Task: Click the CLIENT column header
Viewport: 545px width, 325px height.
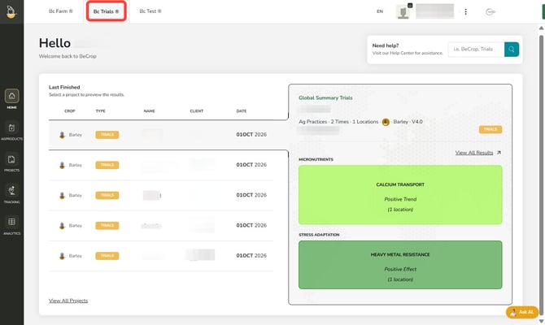Action: pyautogui.click(x=196, y=111)
